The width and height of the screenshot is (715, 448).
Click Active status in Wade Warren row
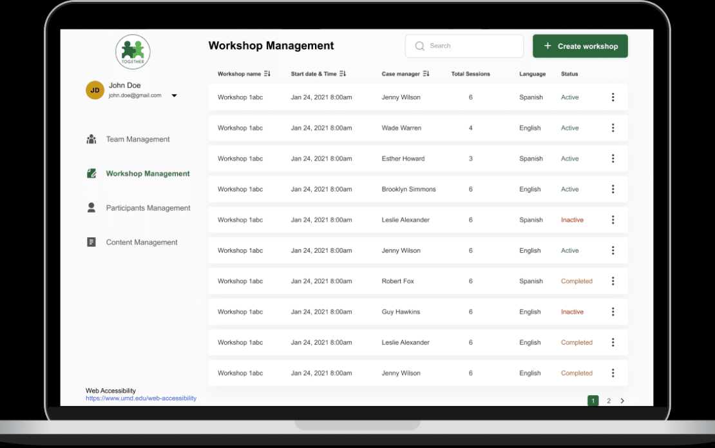[569, 128]
